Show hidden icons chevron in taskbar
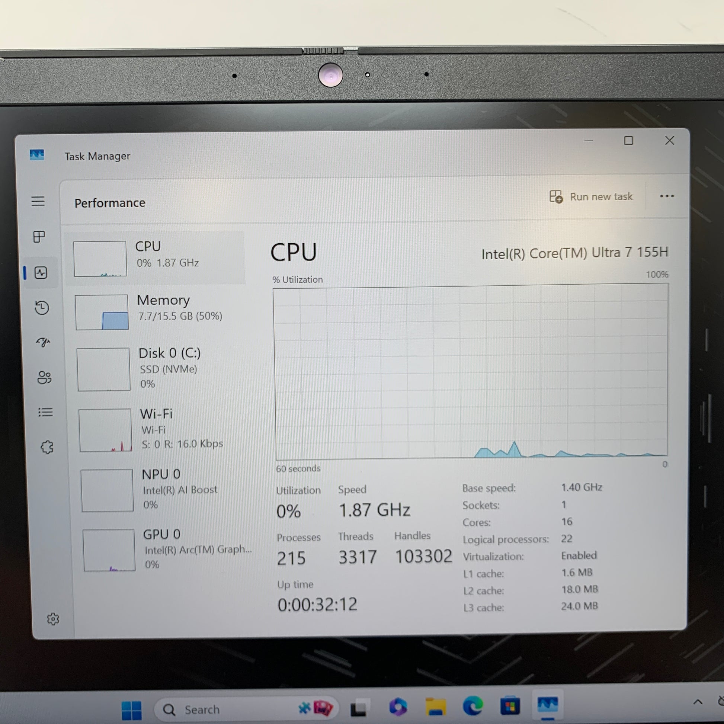The width and height of the screenshot is (724, 724). (x=697, y=702)
